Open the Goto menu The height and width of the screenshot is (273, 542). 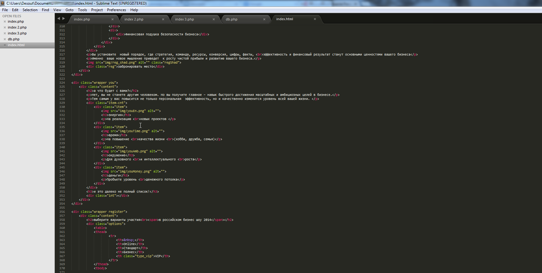pos(70,10)
